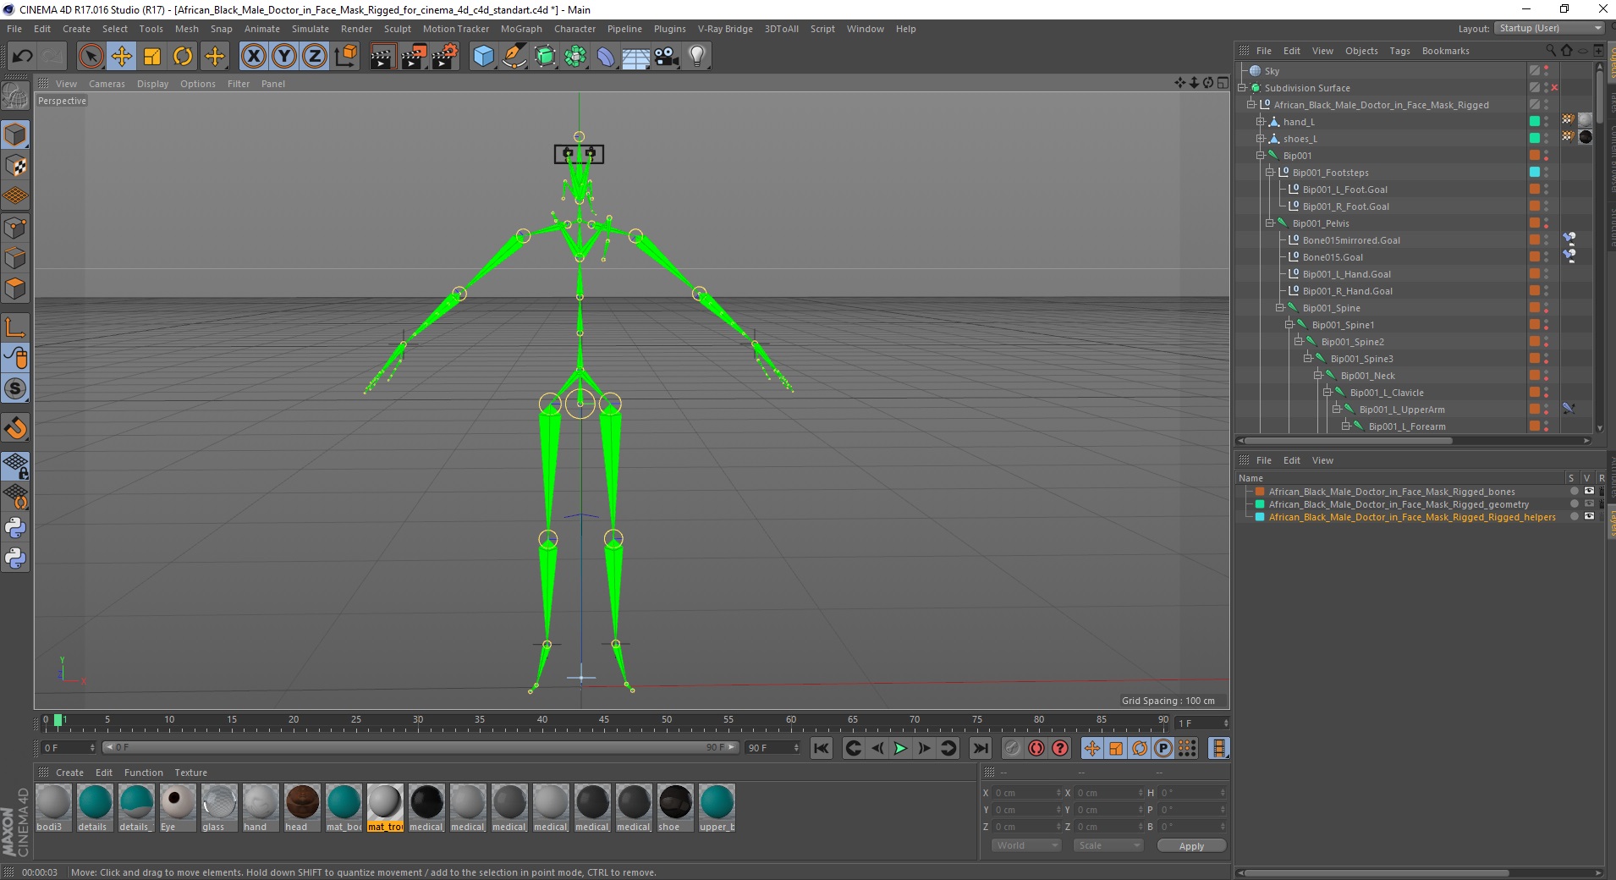This screenshot has height=880, width=1616.
Task: Collapse the Subdivision Surface tree node
Action: (1242, 88)
